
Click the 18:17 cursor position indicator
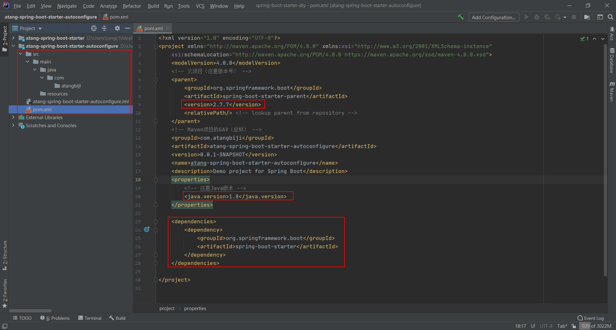click(520, 326)
